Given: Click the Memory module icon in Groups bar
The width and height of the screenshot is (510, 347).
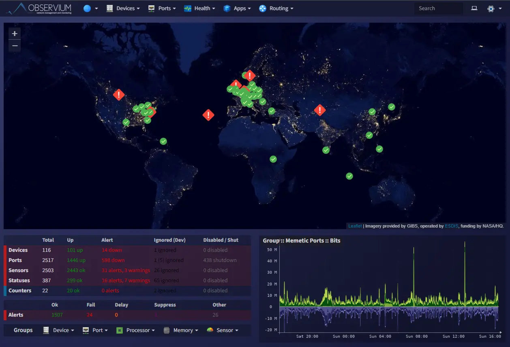Looking at the screenshot, I should pyautogui.click(x=166, y=330).
